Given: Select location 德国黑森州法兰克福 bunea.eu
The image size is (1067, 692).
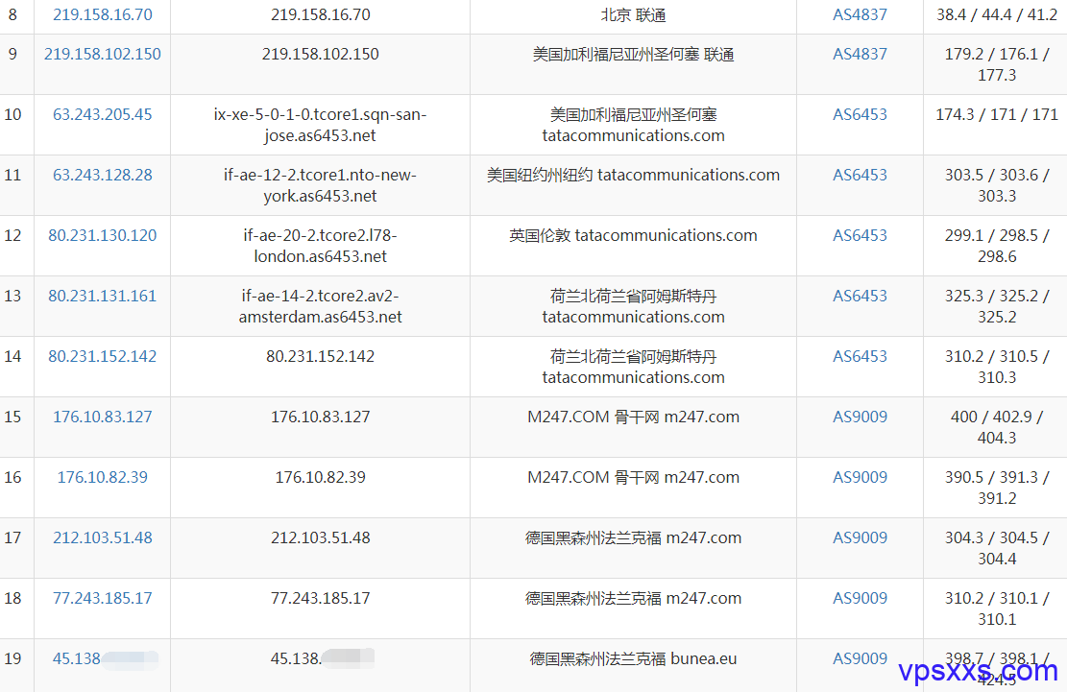Looking at the screenshot, I should [x=633, y=659].
